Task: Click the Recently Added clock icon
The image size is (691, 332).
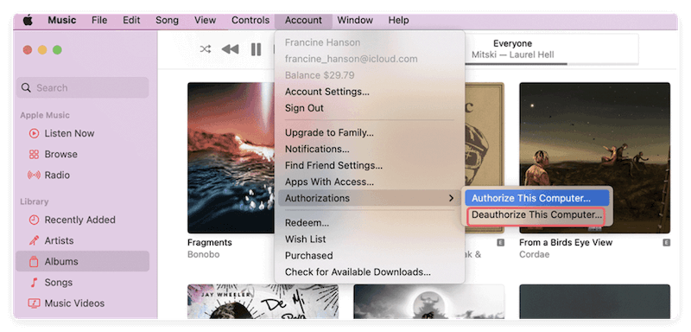Action: [34, 220]
